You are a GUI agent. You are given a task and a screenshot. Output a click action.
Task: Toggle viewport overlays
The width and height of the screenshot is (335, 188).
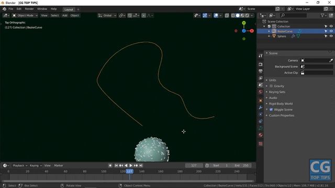click(x=216, y=16)
